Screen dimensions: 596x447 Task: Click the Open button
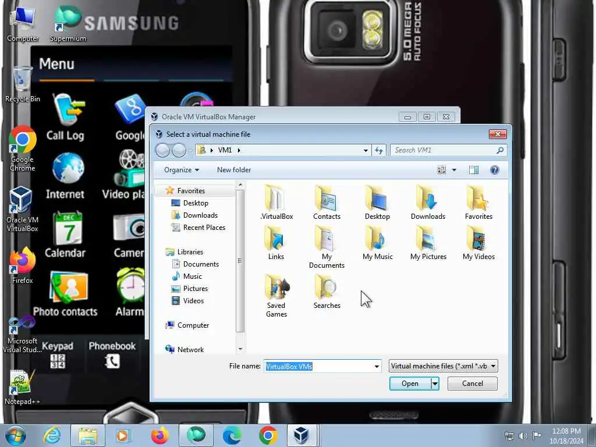[410, 384]
